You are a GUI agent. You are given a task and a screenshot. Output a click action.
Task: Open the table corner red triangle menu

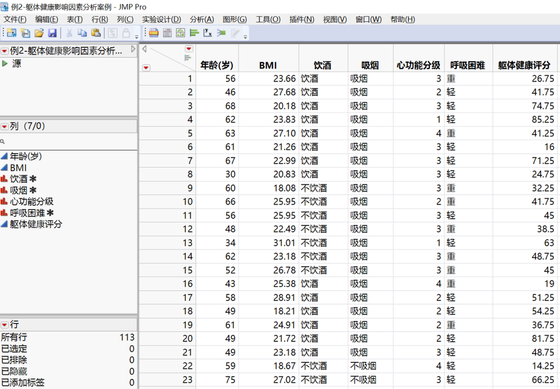[188, 50]
